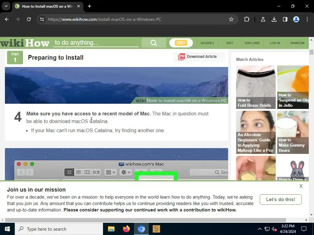
Task: Click the scroll-up arrow of page scrollbar
Action: click(x=311, y=40)
